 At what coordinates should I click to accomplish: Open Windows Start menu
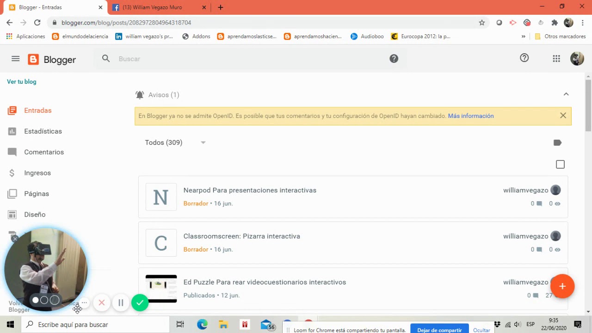point(10,325)
